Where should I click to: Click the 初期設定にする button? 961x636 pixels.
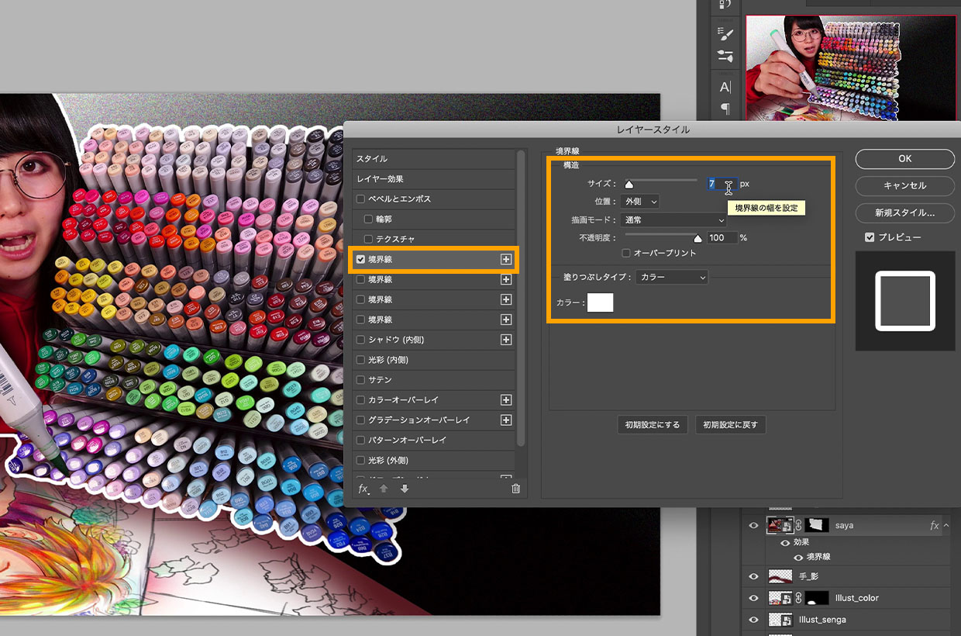pos(653,424)
